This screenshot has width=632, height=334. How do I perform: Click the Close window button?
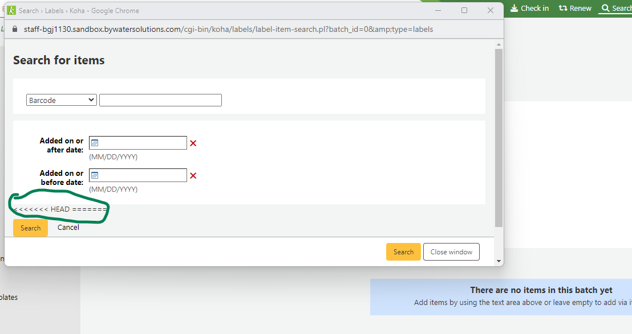pyautogui.click(x=451, y=252)
